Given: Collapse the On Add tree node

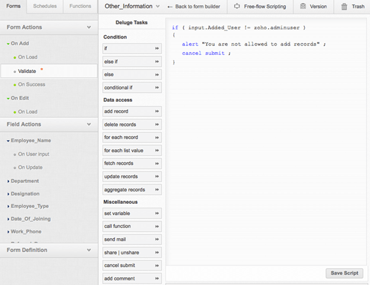Looking at the screenshot, I should 8,44.
